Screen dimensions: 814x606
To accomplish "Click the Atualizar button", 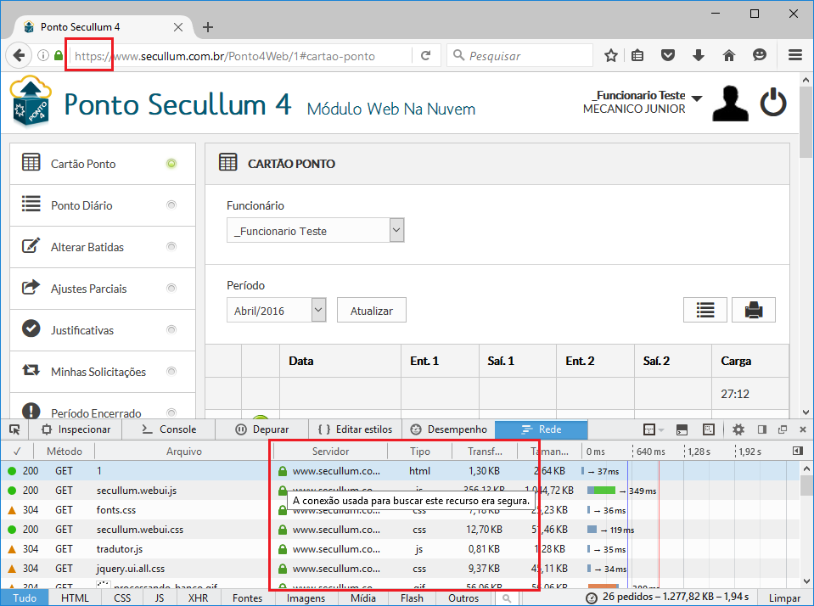I will (x=371, y=311).
